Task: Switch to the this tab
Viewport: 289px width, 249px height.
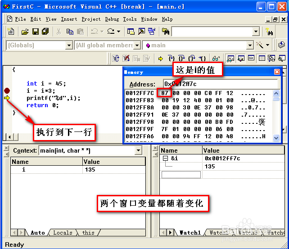Action: [88, 233]
